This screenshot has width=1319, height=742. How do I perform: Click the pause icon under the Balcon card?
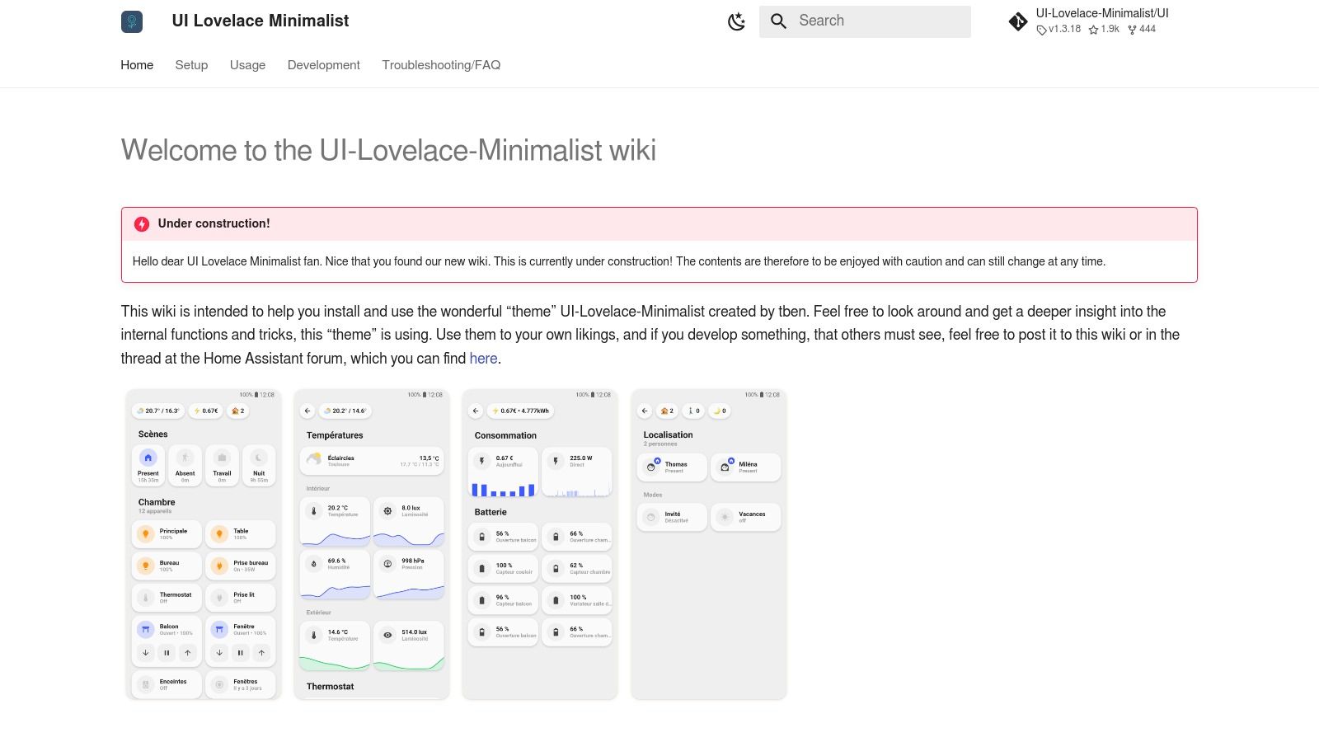pyautogui.click(x=167, y=652)
